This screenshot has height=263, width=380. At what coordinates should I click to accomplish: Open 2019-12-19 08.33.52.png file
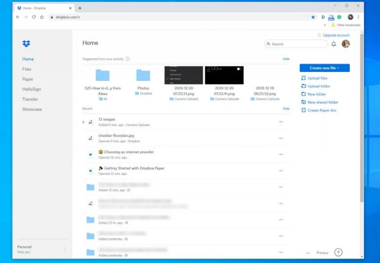click(x=265, y=91)
